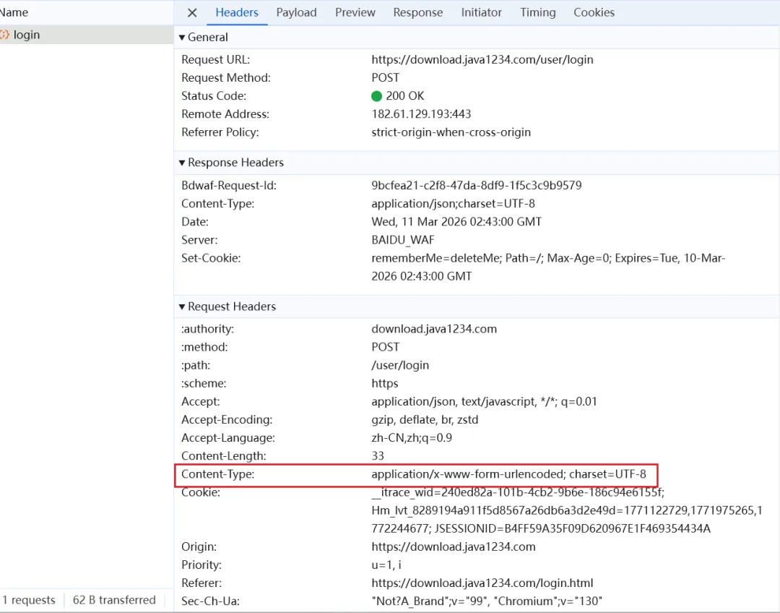The width and height of the screenshot is (780, 613).
Task: Select the Accept header value
Action: [484, 402]
